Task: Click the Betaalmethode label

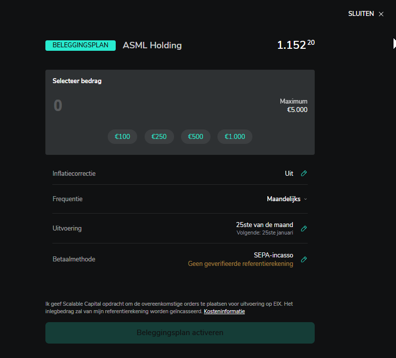Action: point(74,259)
